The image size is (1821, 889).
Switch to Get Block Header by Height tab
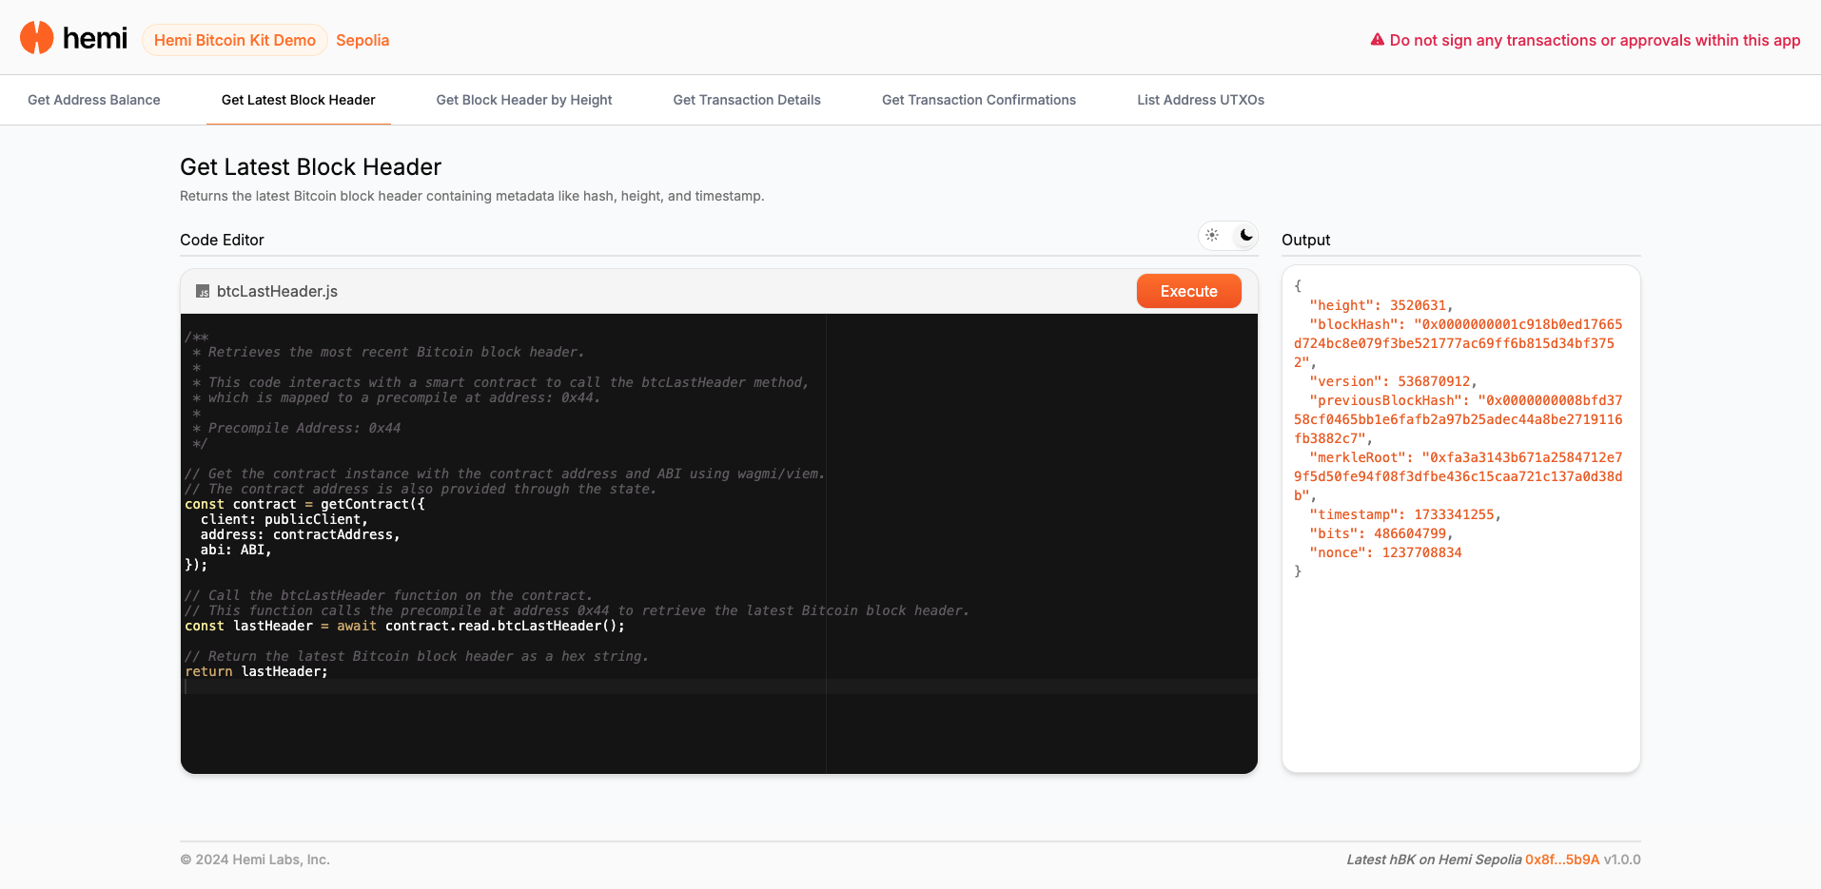point(524,100)
